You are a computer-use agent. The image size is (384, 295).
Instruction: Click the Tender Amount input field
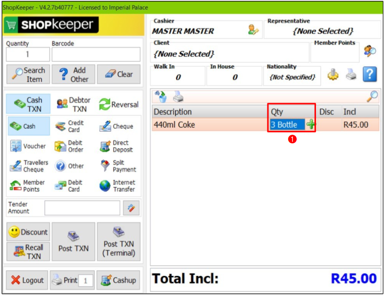82,208
